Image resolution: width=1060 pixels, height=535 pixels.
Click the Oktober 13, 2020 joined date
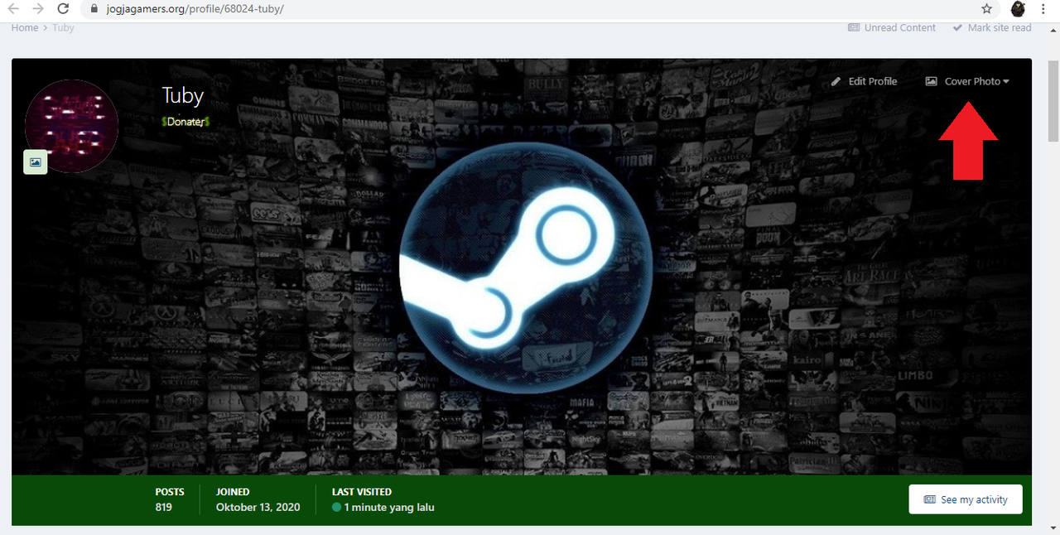click(x=258, y=507)
